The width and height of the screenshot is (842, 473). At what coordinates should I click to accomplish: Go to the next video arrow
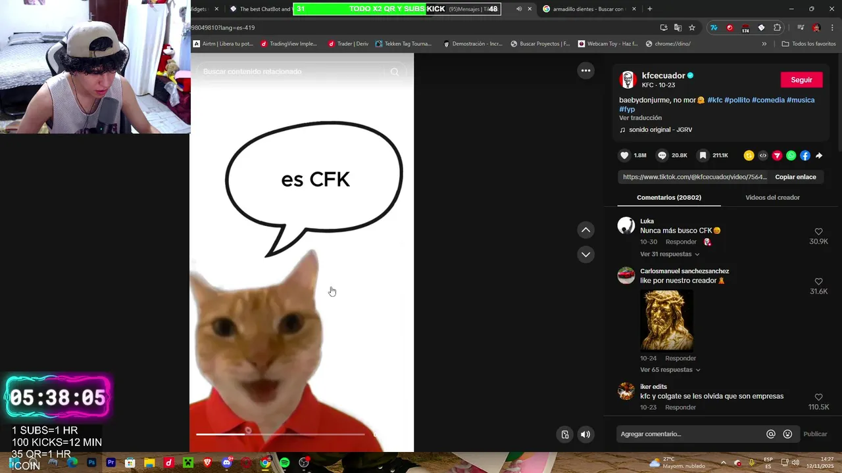pos(585,254)
